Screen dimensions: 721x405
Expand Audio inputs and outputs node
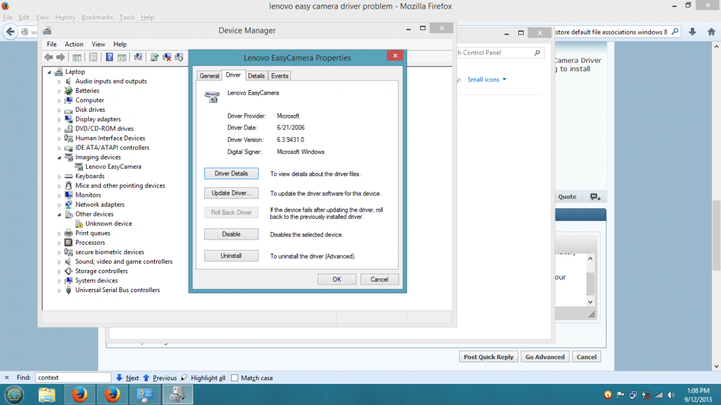pyautogui.click(x=59, y=82)
